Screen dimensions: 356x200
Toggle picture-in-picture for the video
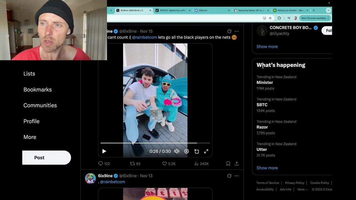[x=196, y=151]
